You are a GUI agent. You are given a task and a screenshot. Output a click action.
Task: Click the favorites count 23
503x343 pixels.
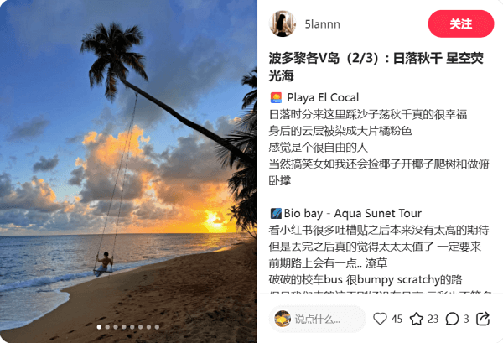coord(433,319)
